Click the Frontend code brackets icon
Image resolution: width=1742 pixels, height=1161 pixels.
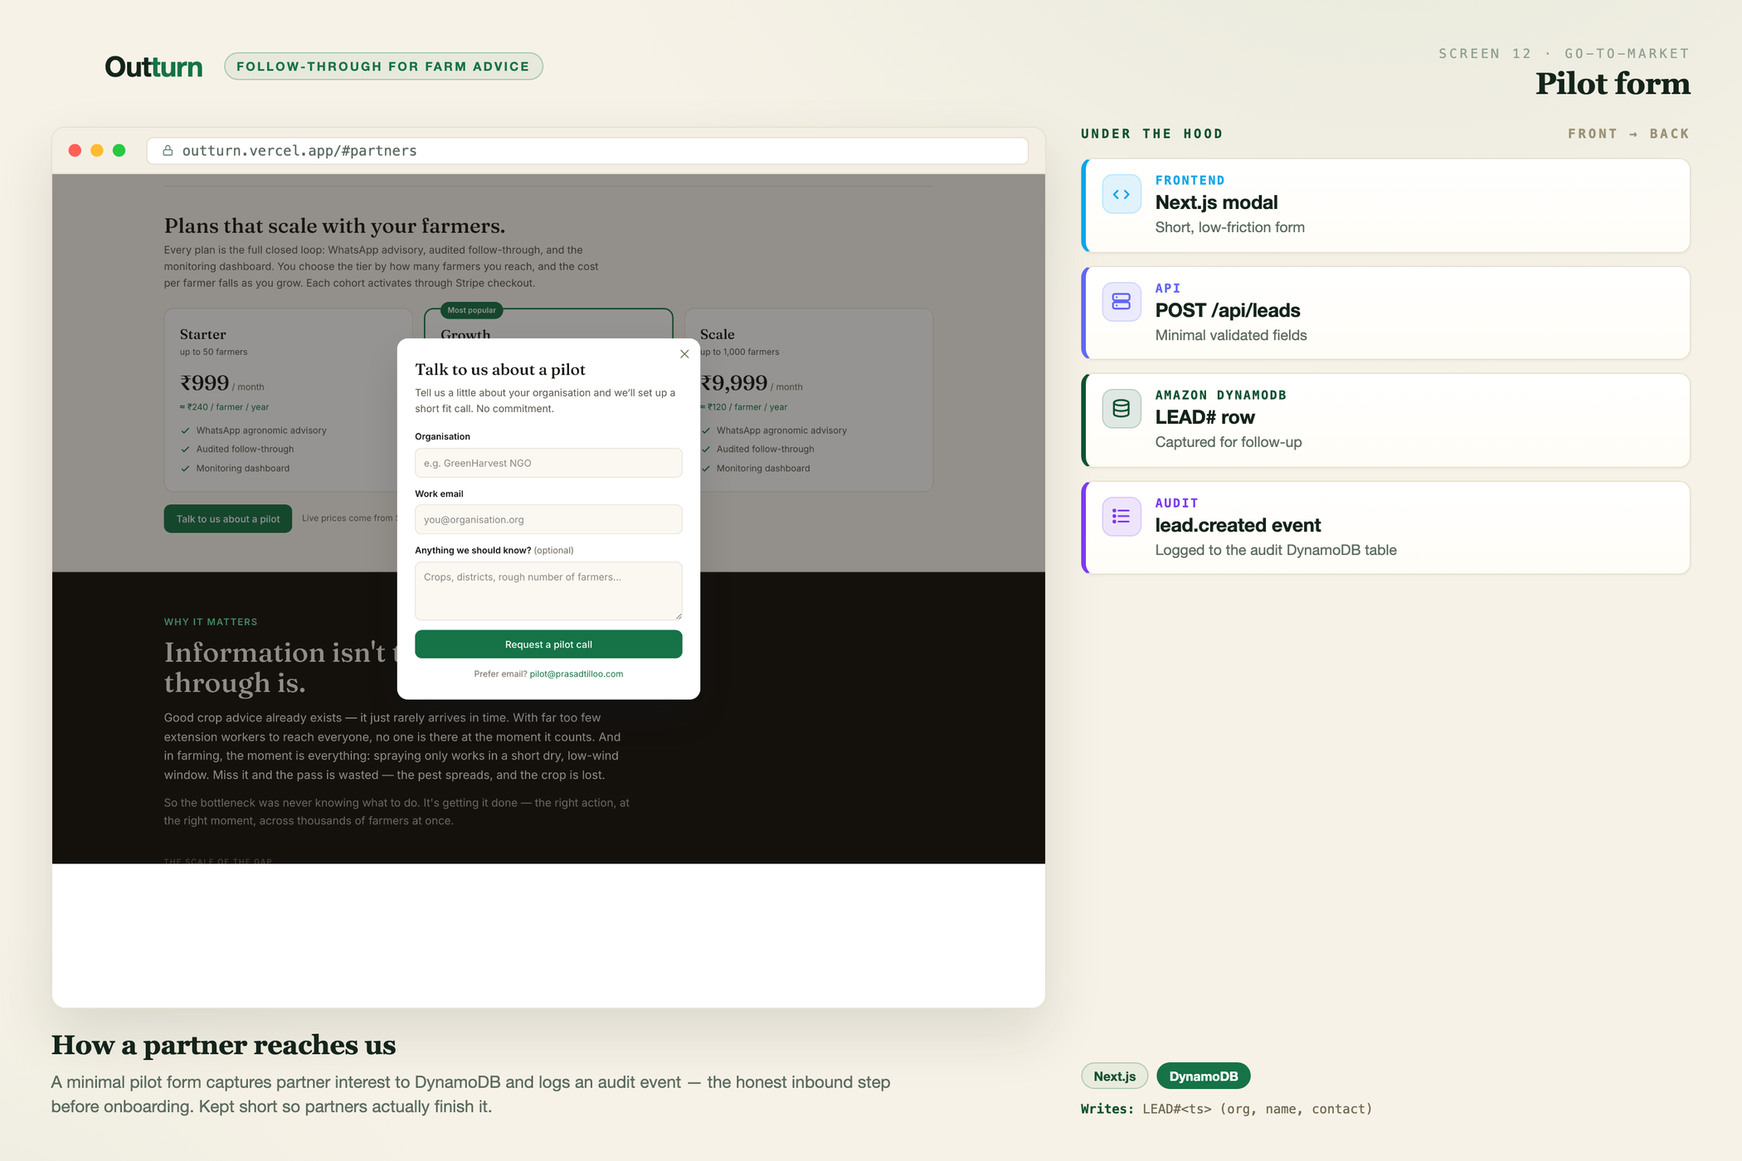pos(1122,194)
